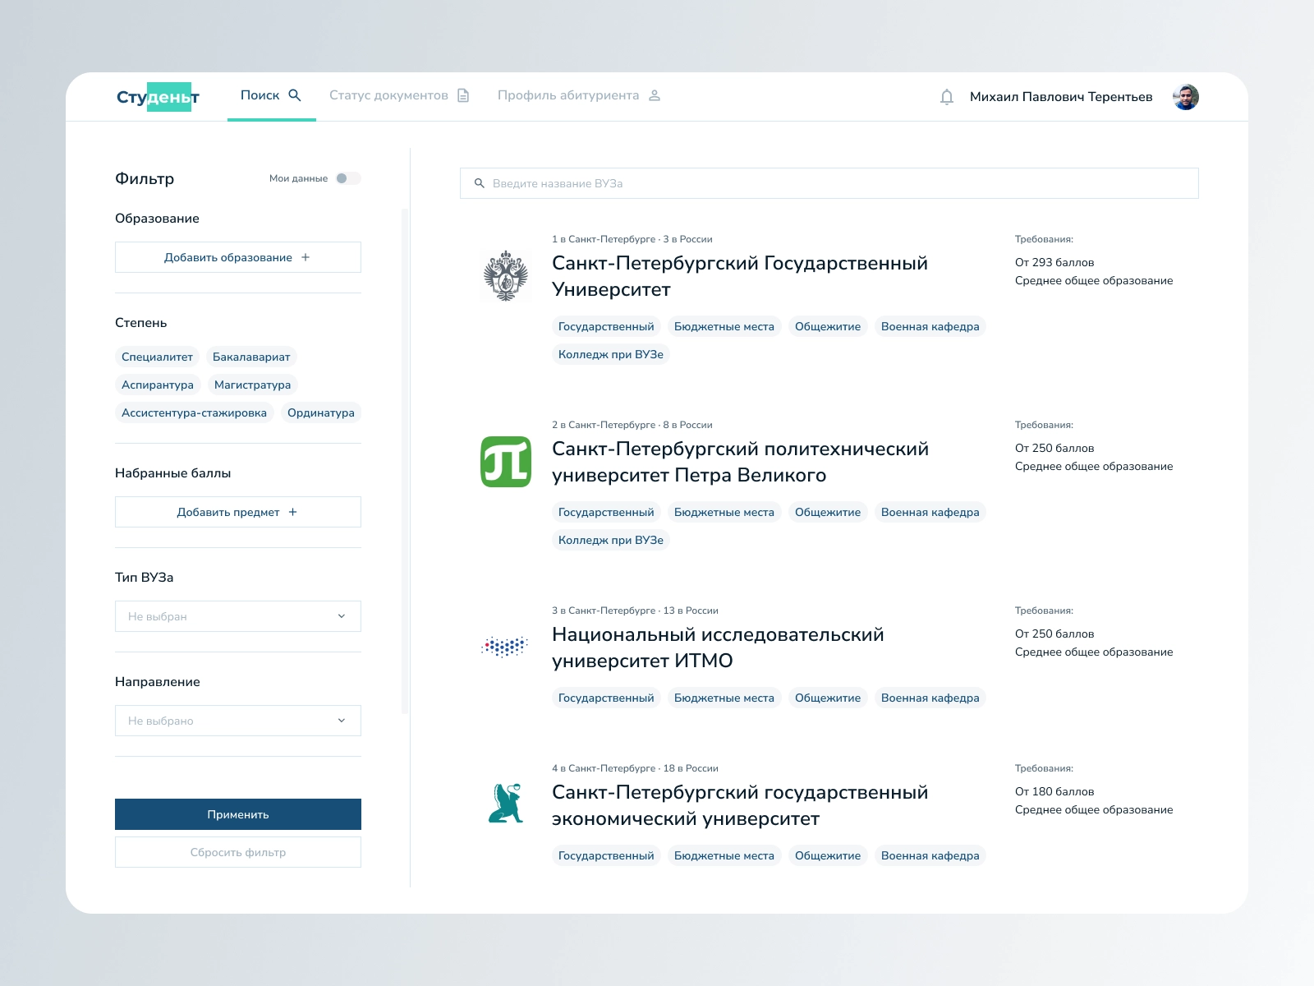Click the Студеньт logo
The image size is (1314, 986).
tap(158, 97)
